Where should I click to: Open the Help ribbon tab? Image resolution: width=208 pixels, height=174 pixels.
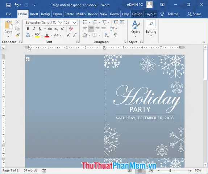coord(125,14)
